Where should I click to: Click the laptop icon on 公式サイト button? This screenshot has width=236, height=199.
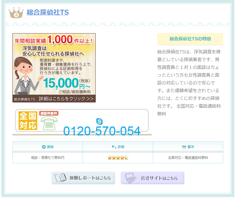[131, 178]
